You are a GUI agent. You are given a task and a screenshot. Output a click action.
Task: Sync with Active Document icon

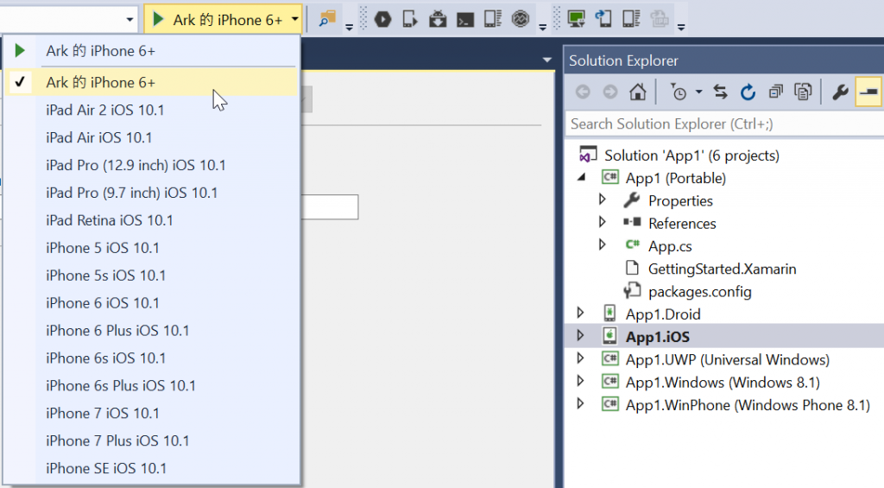(720, 92)
